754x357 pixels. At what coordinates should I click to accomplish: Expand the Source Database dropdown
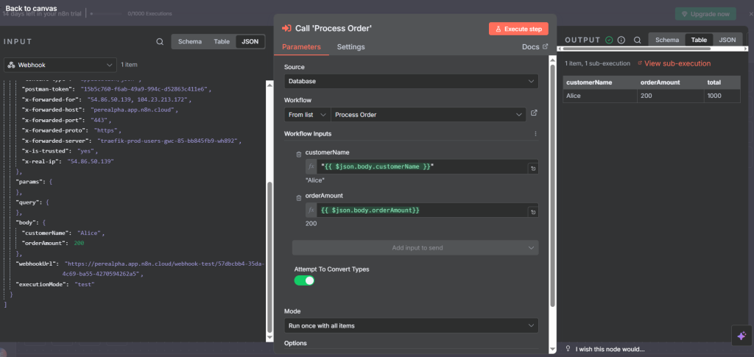(x=411, y=82)
